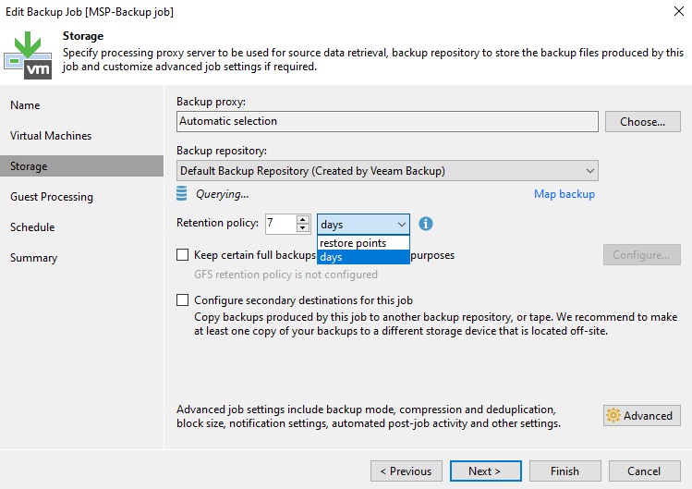Tick Configure secondary destinations checkbox
The height and width of the screenshot is (489, 692).
[x=182, y=300]
